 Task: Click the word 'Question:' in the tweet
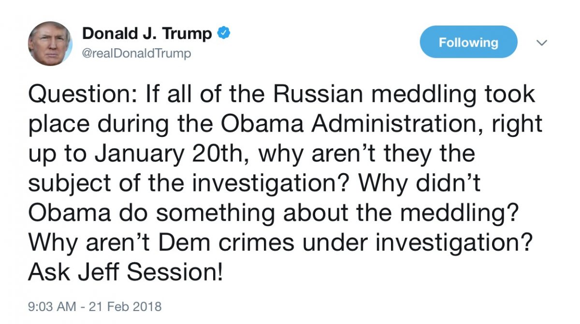point(83,94)
